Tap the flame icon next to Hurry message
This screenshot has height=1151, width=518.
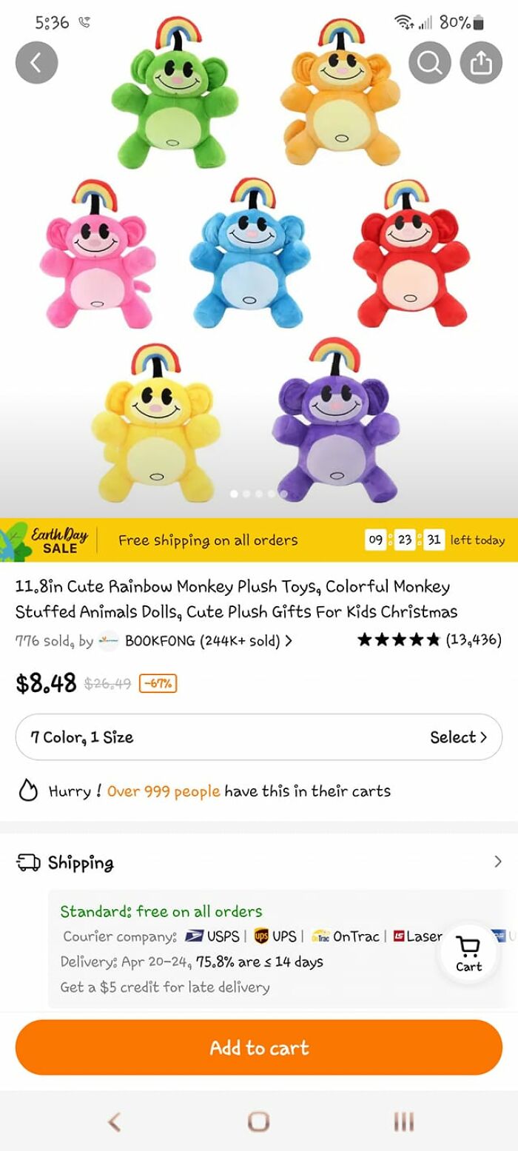(29, 791)
